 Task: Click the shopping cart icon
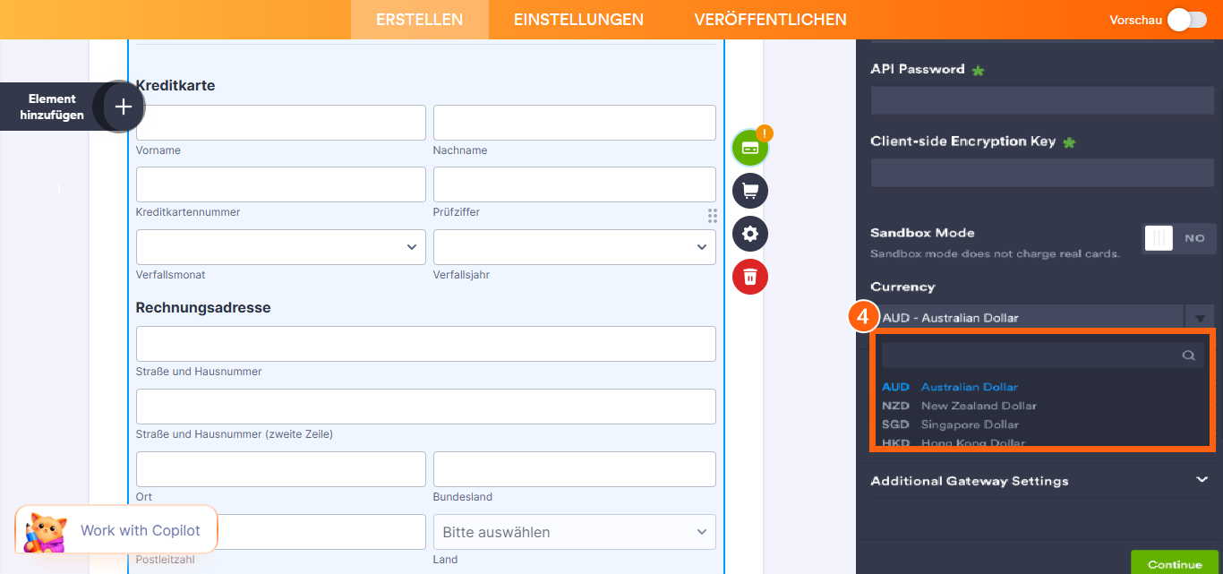pyautogui.click(x=750, y=191)
